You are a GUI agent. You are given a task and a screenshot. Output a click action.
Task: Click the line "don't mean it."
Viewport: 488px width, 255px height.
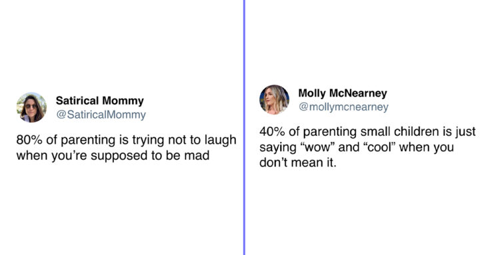[298, 162]
